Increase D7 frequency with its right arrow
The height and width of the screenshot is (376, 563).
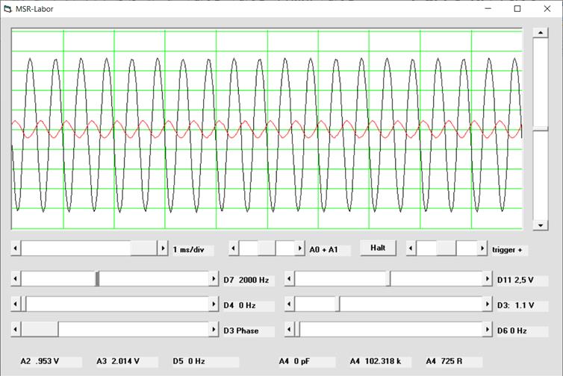(x=214, y=279)
